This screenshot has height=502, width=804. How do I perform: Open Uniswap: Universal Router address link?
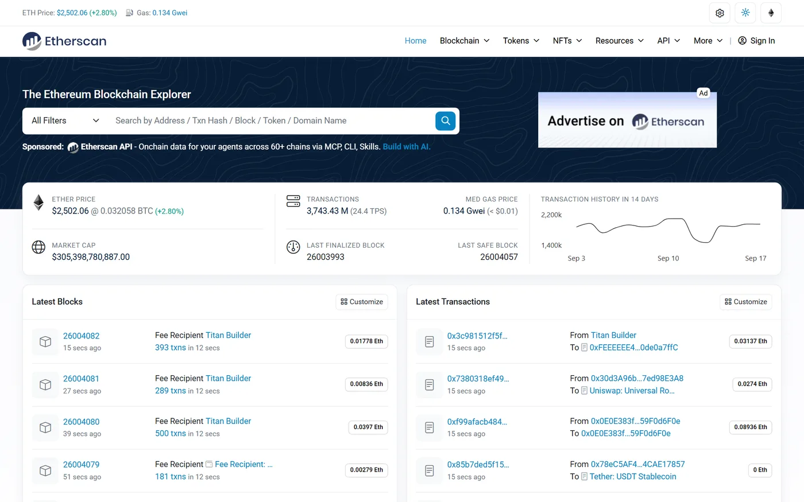[x=632, y=391]
